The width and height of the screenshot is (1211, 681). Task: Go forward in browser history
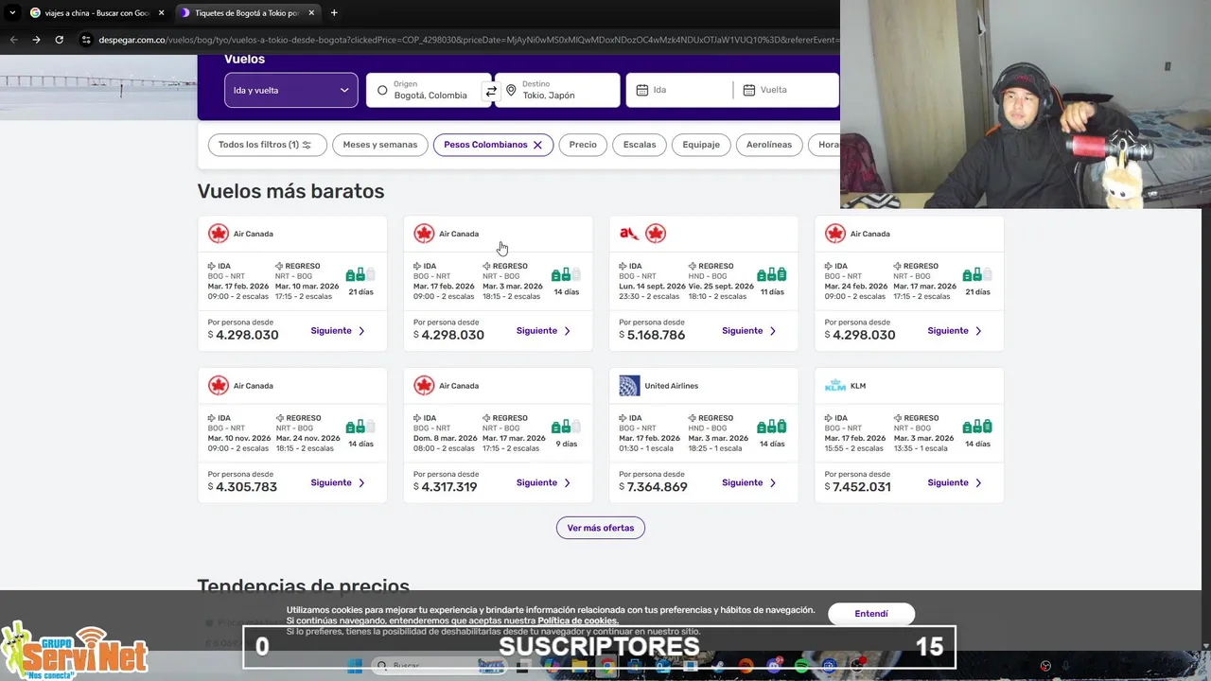pos(36,40)
